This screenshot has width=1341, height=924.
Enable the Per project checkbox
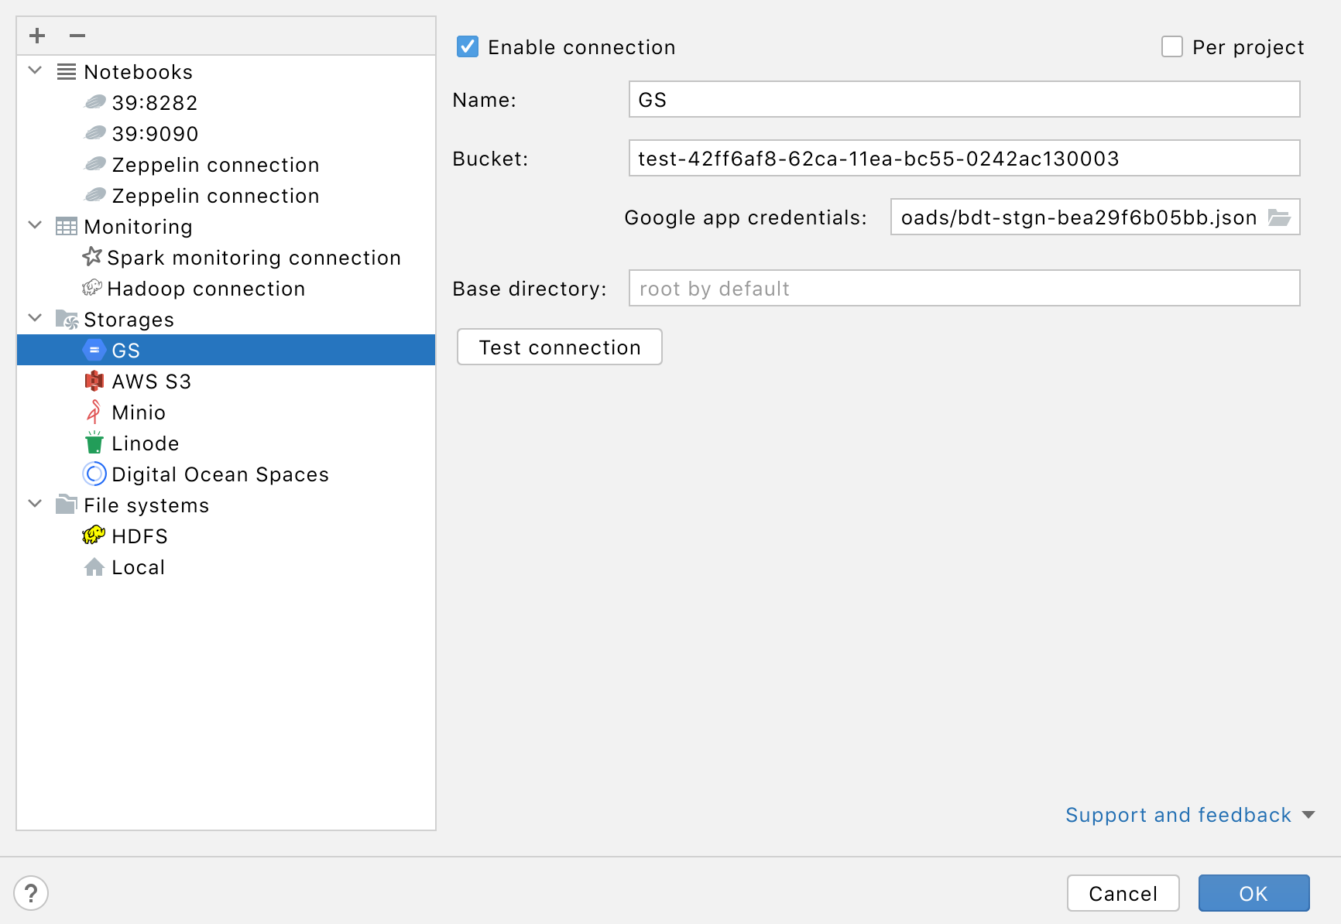1171,46
